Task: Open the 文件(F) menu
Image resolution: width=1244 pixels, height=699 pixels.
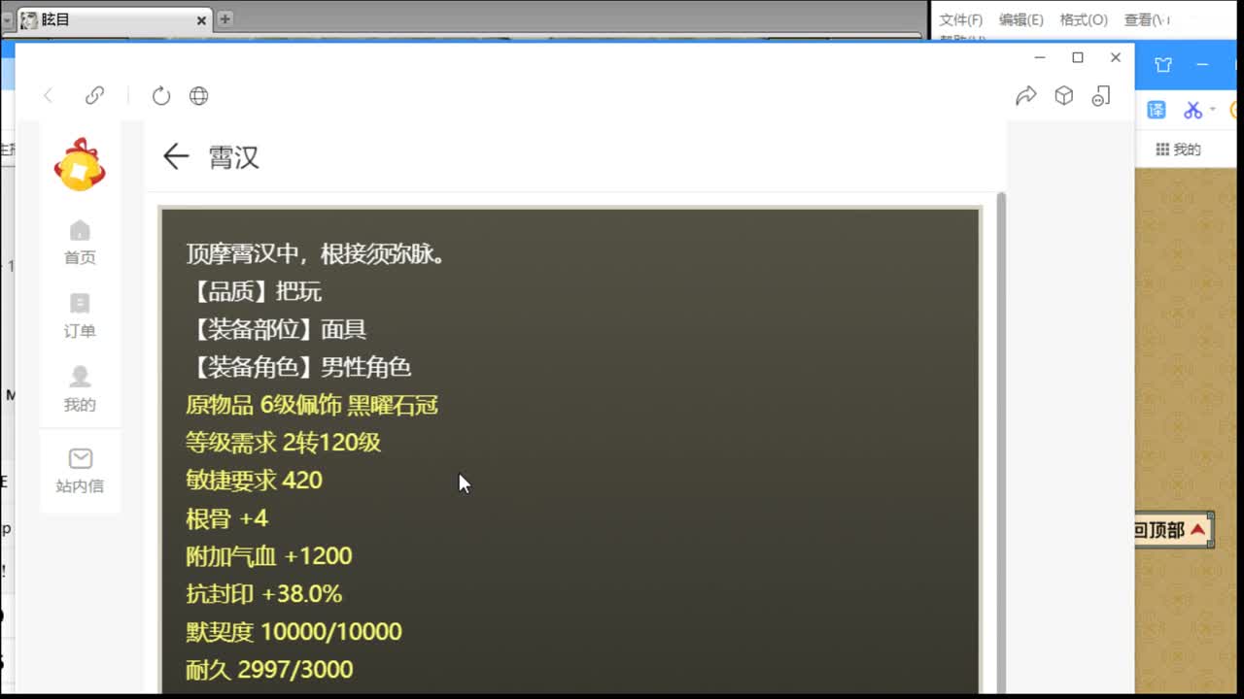Action: 961,19
